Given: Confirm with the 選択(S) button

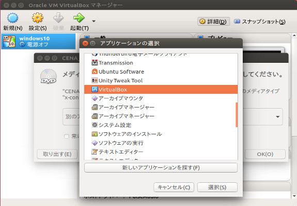Looking at the screenshot, I should (x=217, y=187).
